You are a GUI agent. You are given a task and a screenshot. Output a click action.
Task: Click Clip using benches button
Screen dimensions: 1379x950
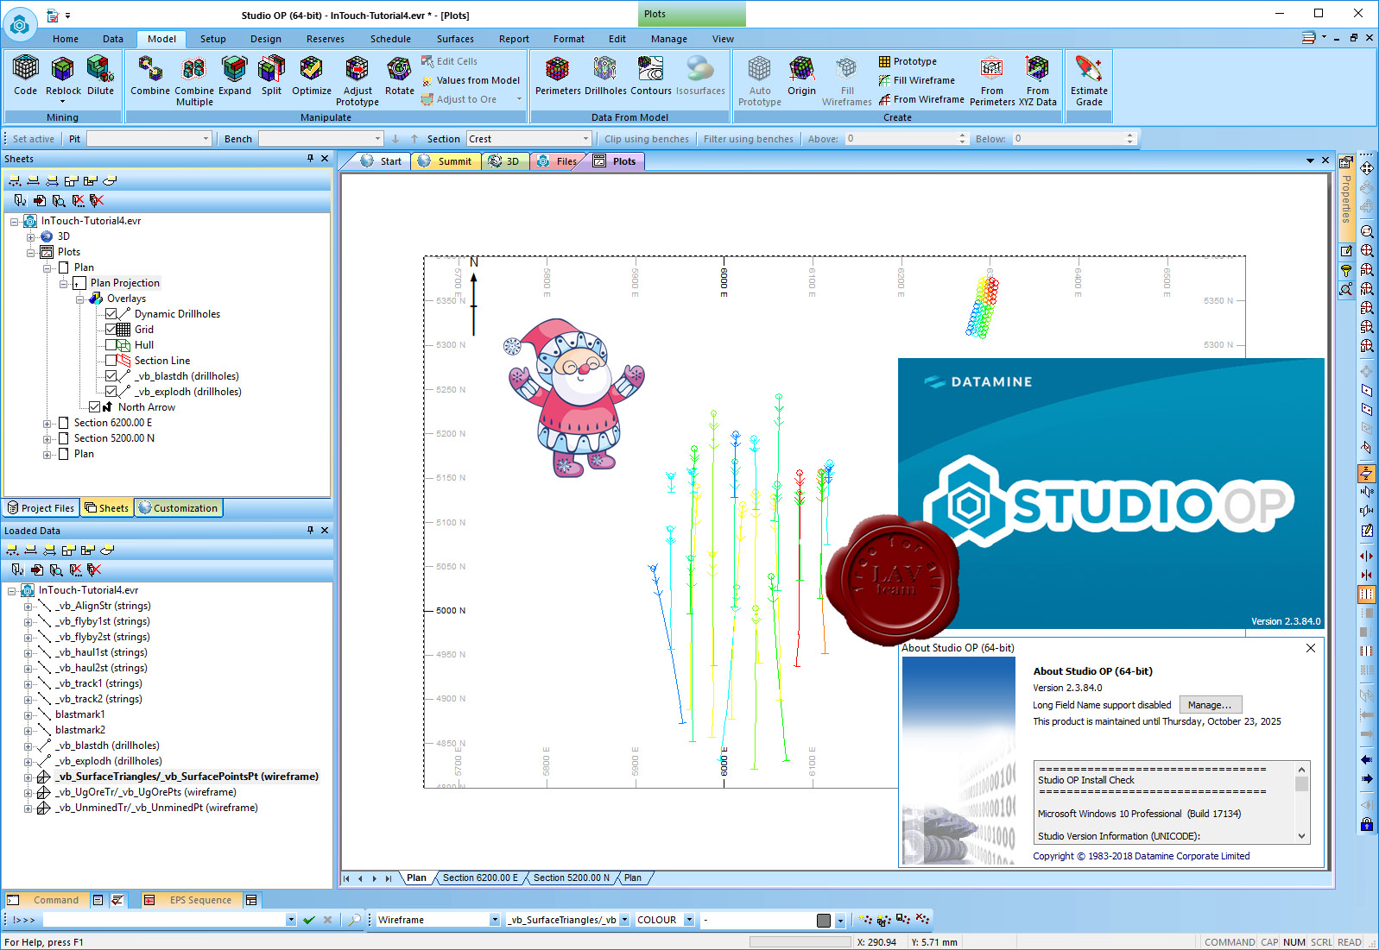click(646, 139)
